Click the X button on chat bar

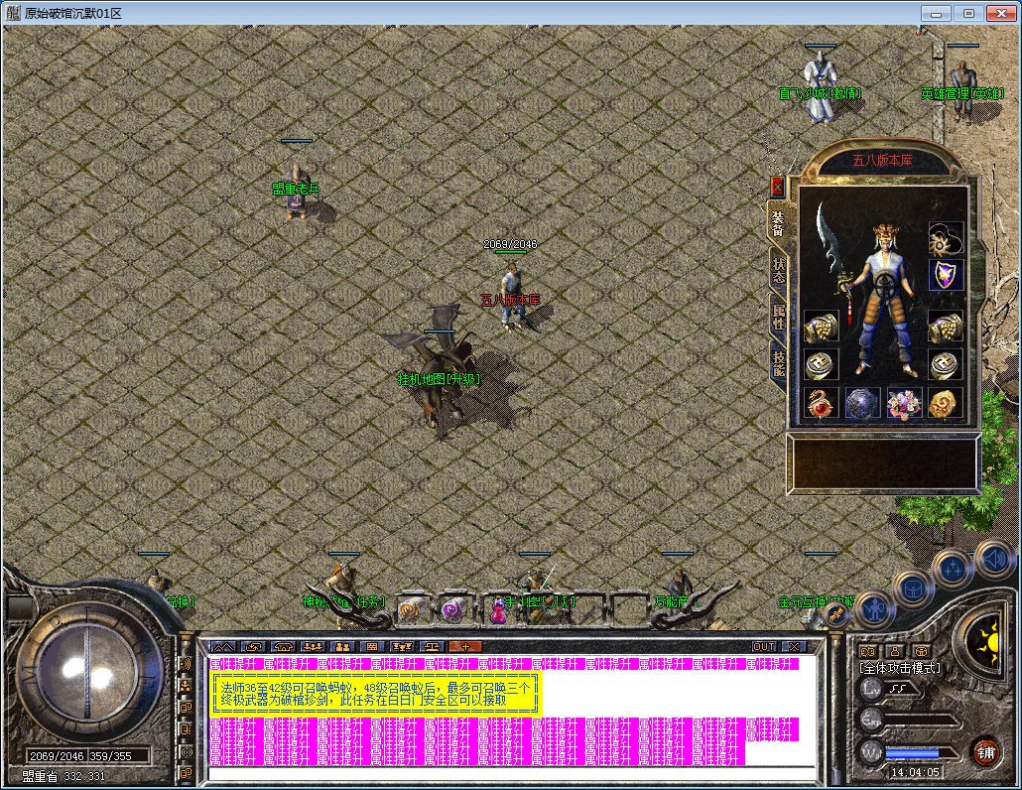pos(793,647)
